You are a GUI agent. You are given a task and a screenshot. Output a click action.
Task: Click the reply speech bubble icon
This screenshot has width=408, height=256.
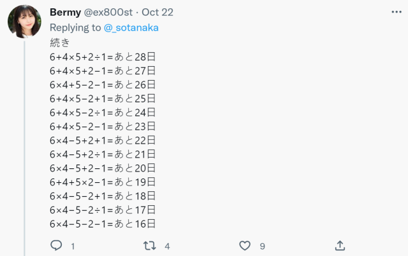click(56, 245)
